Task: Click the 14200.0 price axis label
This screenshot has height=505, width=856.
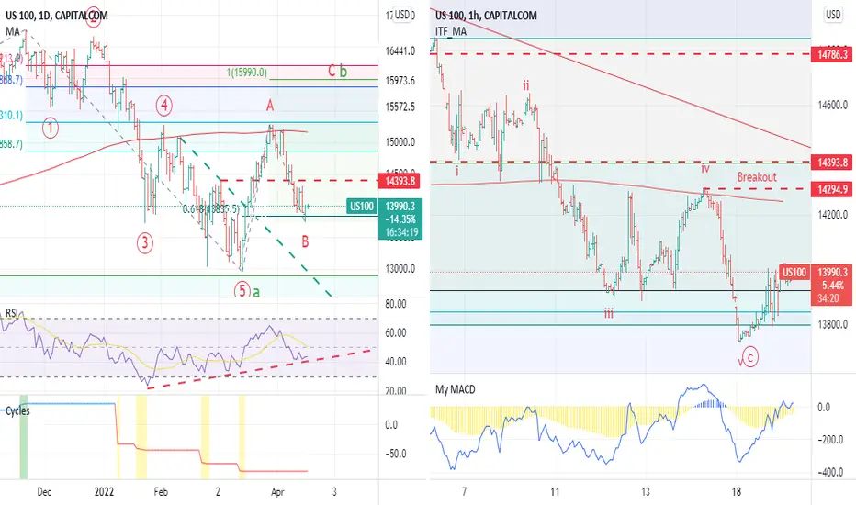Action: click(832, 215)
